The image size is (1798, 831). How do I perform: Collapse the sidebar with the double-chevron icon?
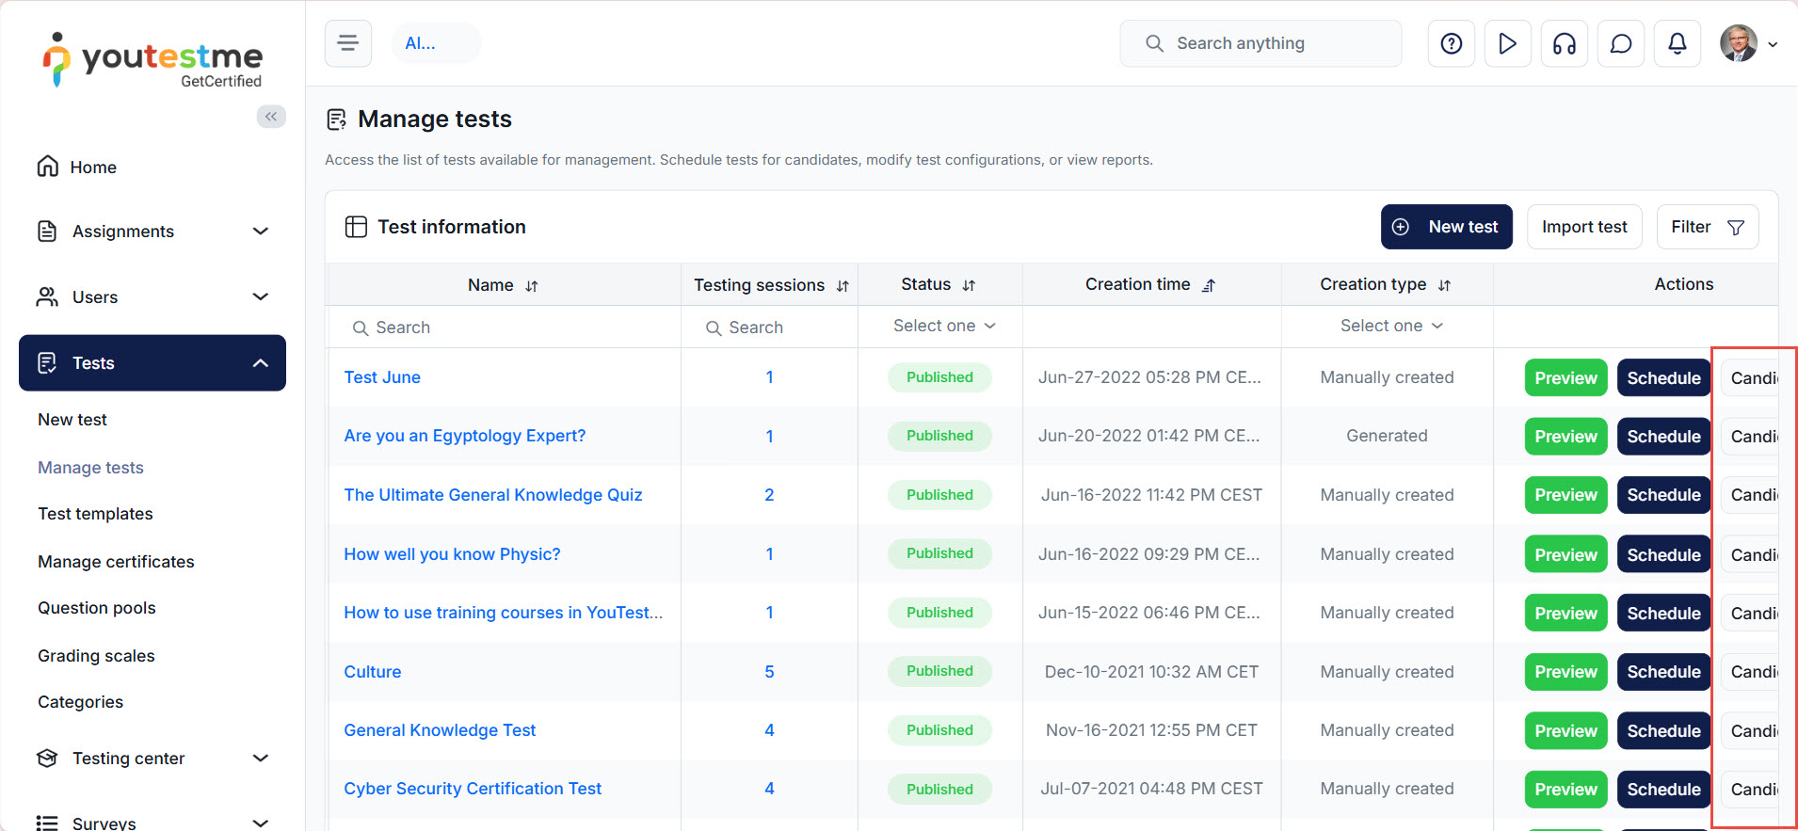pos(271,117)
